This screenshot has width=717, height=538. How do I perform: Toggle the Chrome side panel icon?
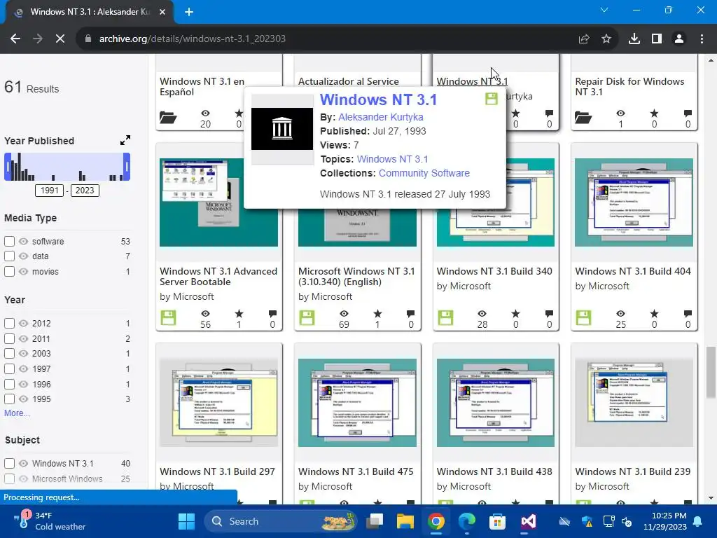657,39
